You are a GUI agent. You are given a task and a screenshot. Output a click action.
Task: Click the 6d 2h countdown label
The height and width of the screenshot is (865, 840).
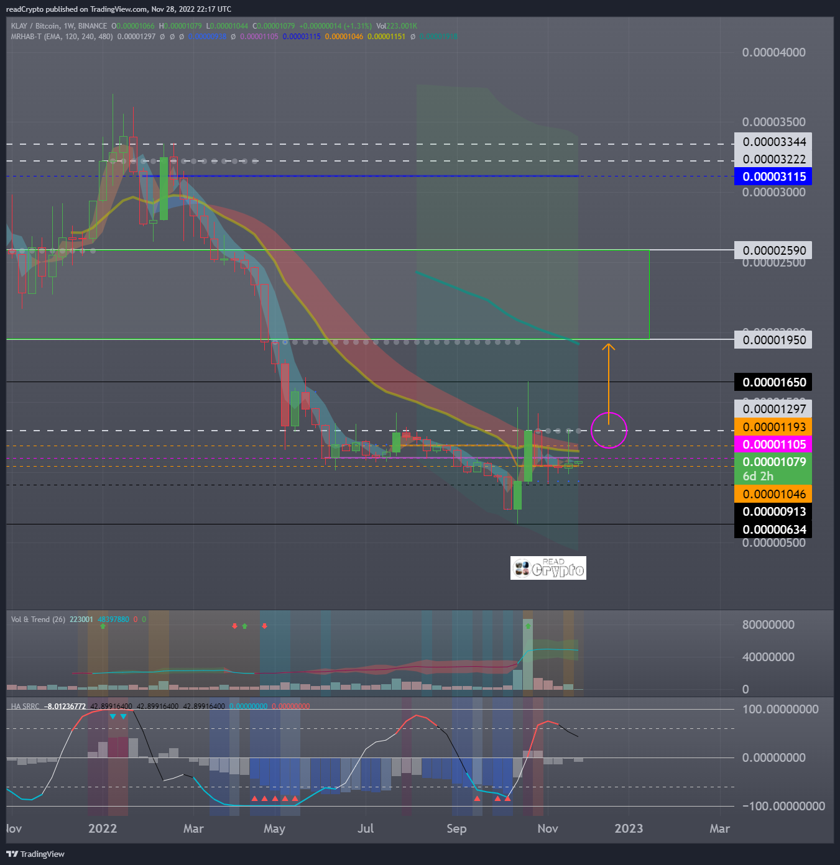click(759, 476)
